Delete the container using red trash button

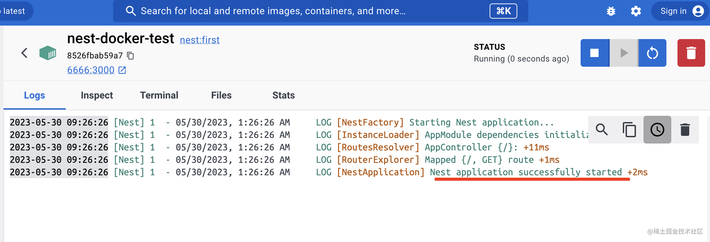pos(691,53)
